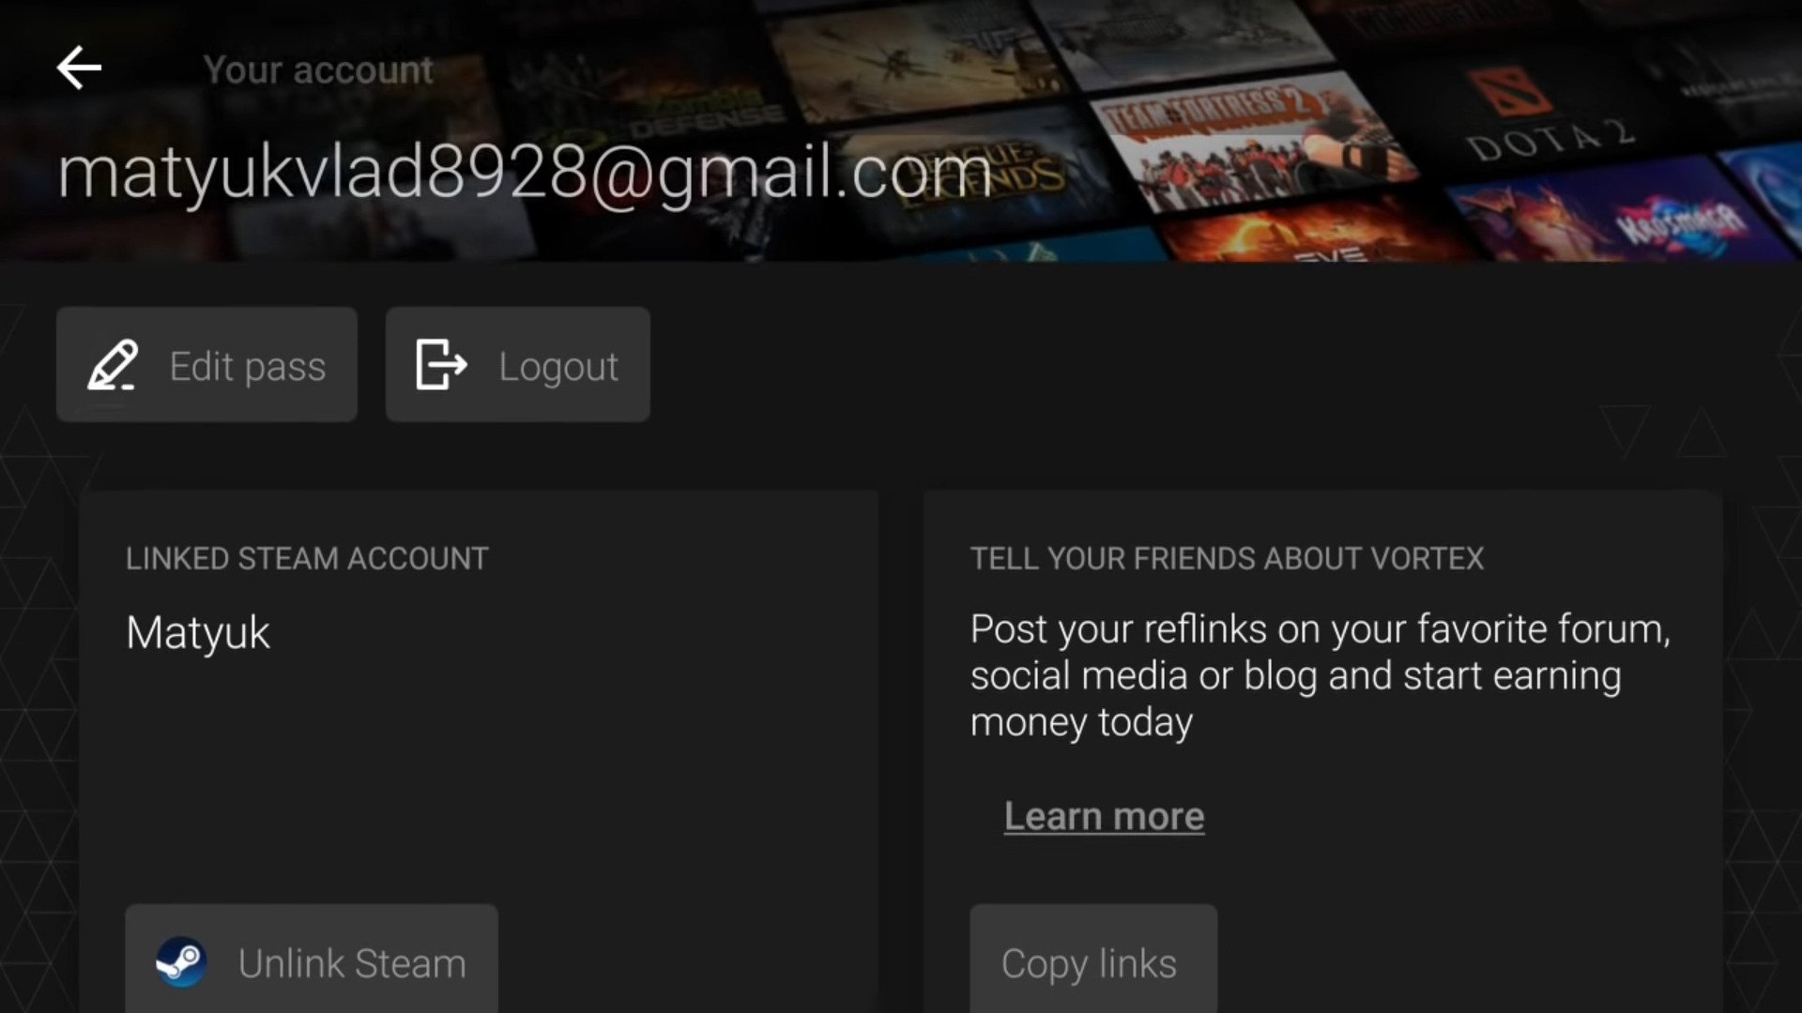Click the logout door-arrow icon
Image resolution: width=1802 pixels, height=1013 pixels.
tap(441, 365)
